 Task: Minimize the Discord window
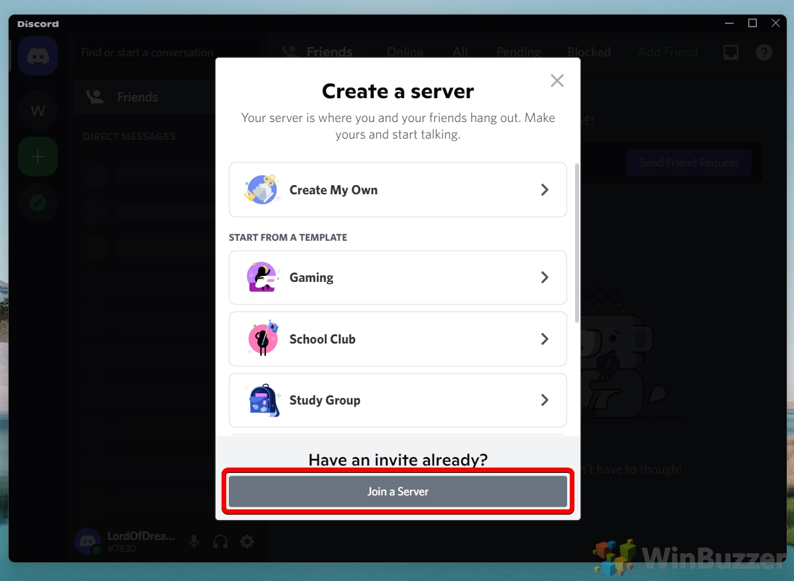pyautogui.click(x=729, y=23)
